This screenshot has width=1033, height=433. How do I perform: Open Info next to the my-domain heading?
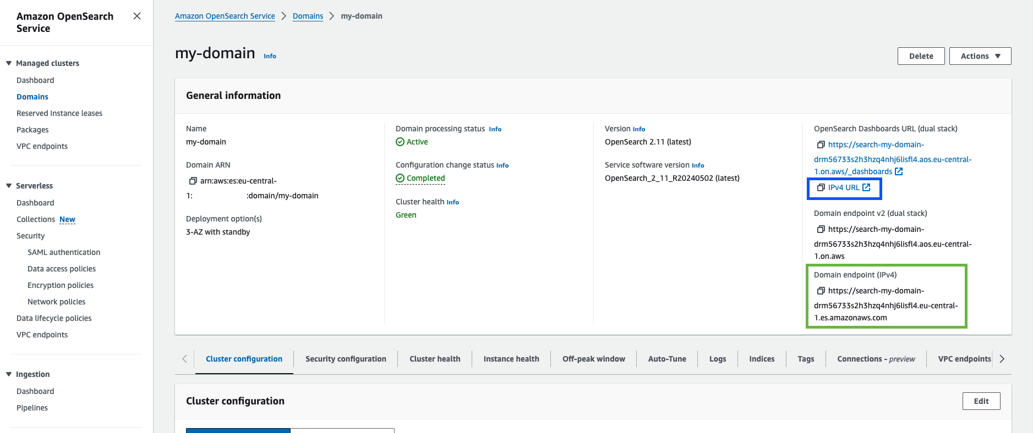point(270,56)
